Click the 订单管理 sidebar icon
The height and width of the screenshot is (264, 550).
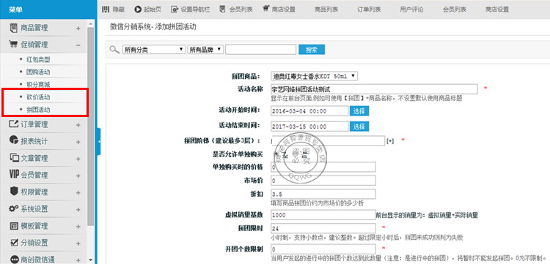coord(13,124)
